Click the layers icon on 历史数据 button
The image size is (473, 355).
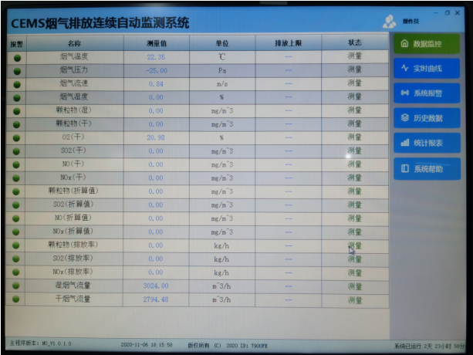pos(405,117)
